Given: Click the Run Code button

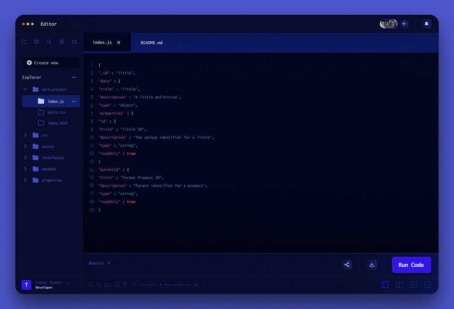Looking at the screenshot, I should (x=411, y=264).
